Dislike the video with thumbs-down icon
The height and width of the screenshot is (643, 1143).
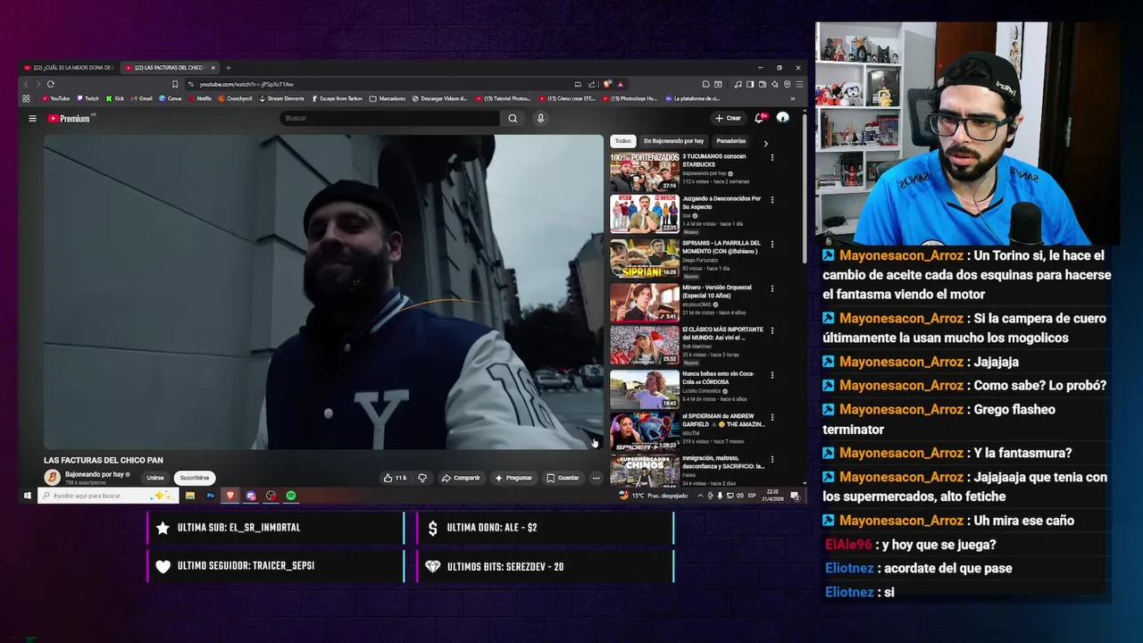(422, 478)
